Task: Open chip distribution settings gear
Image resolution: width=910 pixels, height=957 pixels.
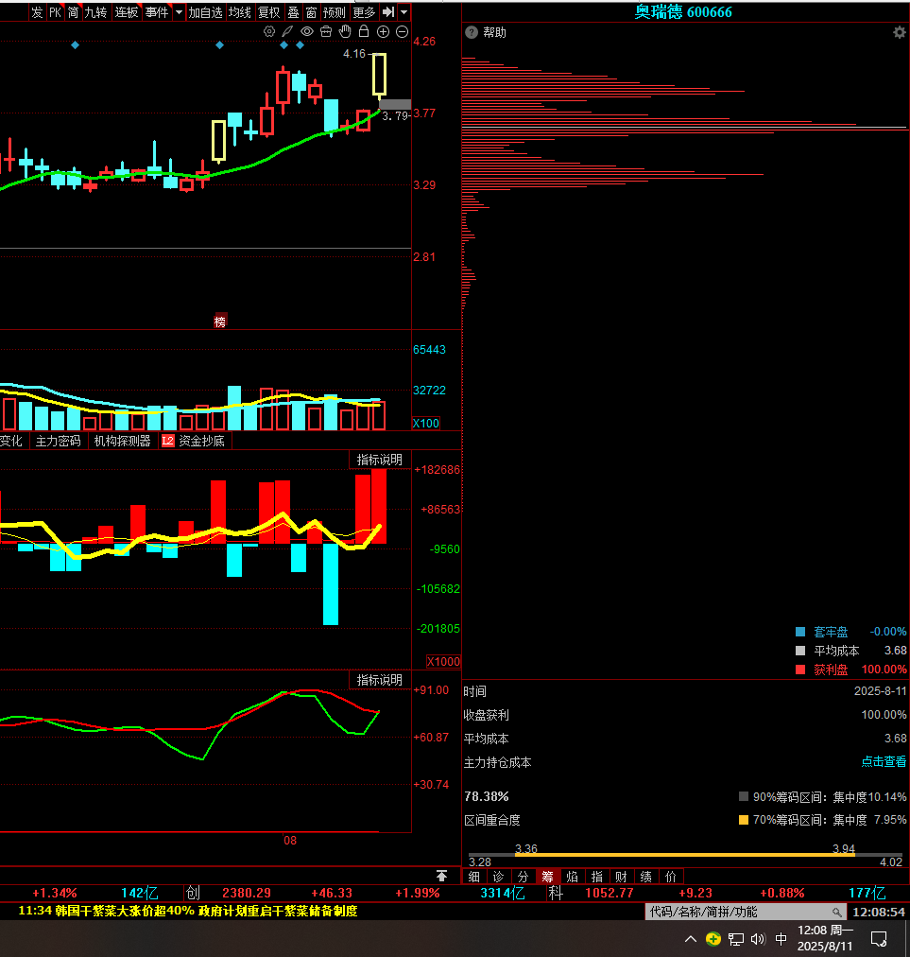Action: pyautogui.click(x=899, y=32)
